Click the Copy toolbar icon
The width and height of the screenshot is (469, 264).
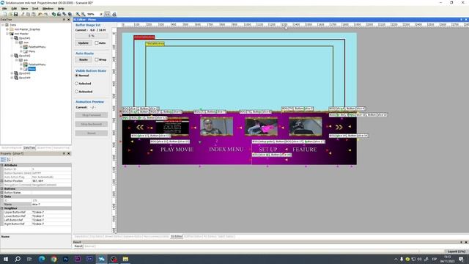point(28,14)
